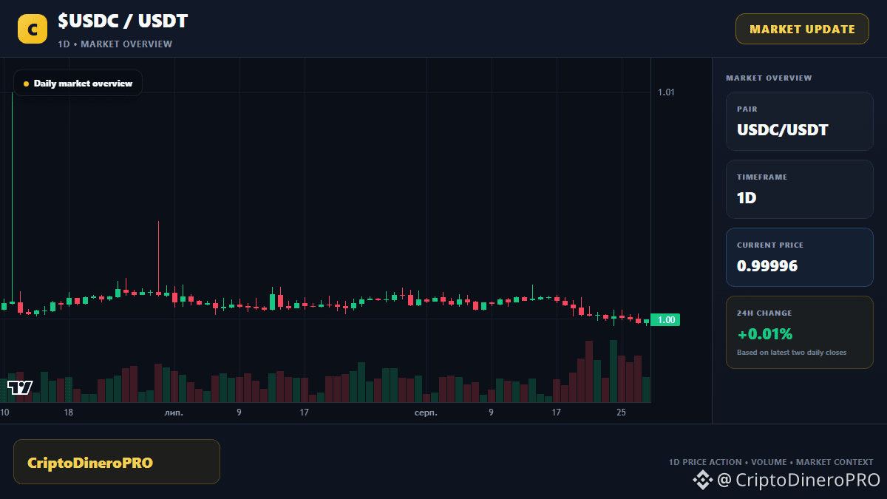Image resolution: width=887 pixels, height=499 pixels.
Task: Click 'Based on latest two daily closes' note
Action: tap(792, 353)
